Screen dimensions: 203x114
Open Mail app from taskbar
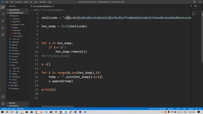[32, 112]
